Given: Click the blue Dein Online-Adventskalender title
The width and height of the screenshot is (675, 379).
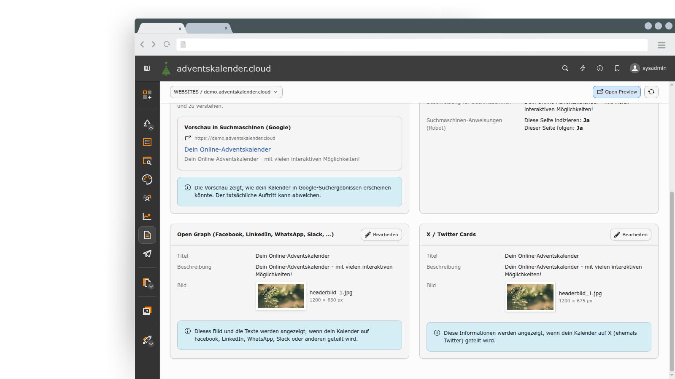Looking at the screenshot, I should [x=227, y=149].
